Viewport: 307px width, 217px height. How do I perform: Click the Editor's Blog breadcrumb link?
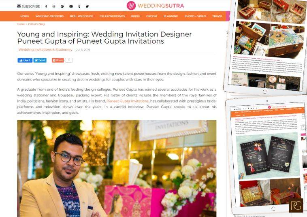[36, 24]
